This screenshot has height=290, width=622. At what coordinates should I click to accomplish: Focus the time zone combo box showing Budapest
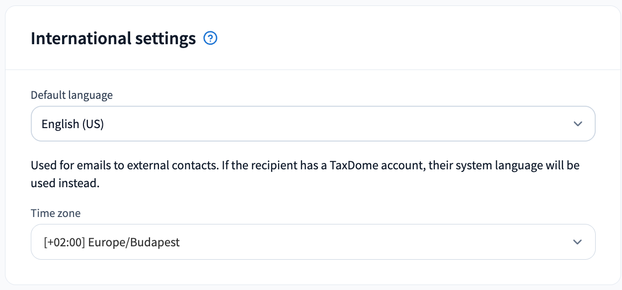tap(313, 242)
